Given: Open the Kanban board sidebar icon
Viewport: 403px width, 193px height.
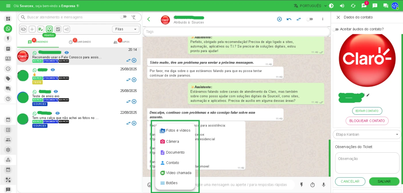Looking at the screenshot, I should [x=8, y=49].
